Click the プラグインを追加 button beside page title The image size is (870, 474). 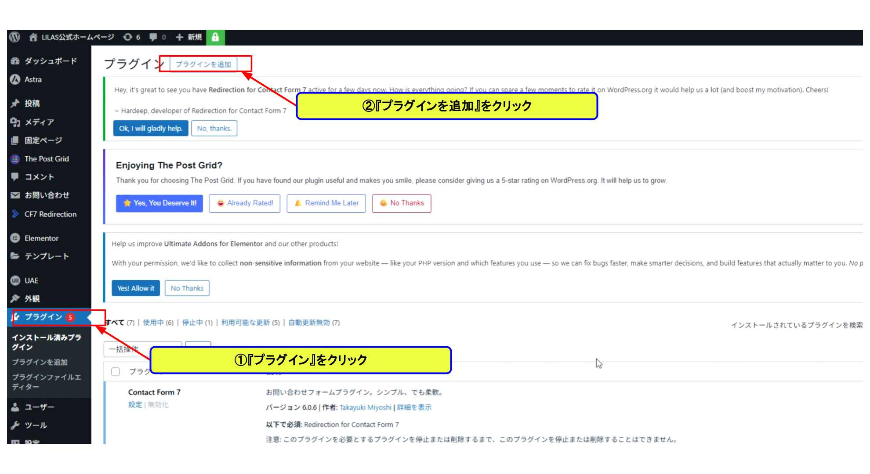pyautogui.click(x=203, y=65)
